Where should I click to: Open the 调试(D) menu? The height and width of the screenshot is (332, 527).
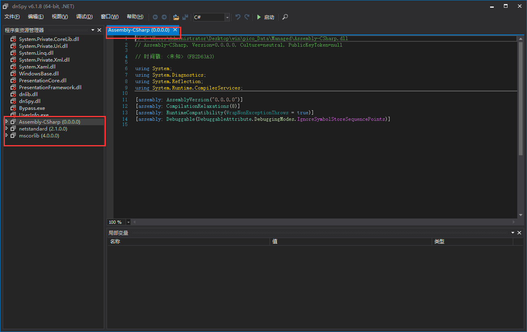[x=84, y=17]
